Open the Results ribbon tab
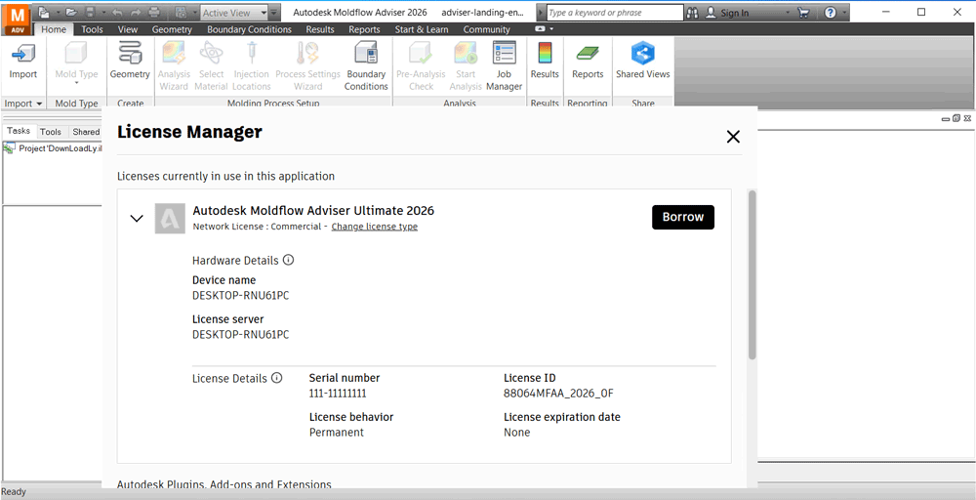Image resolution: width=976 pixels, height=500 pixels. coord(320,29)
